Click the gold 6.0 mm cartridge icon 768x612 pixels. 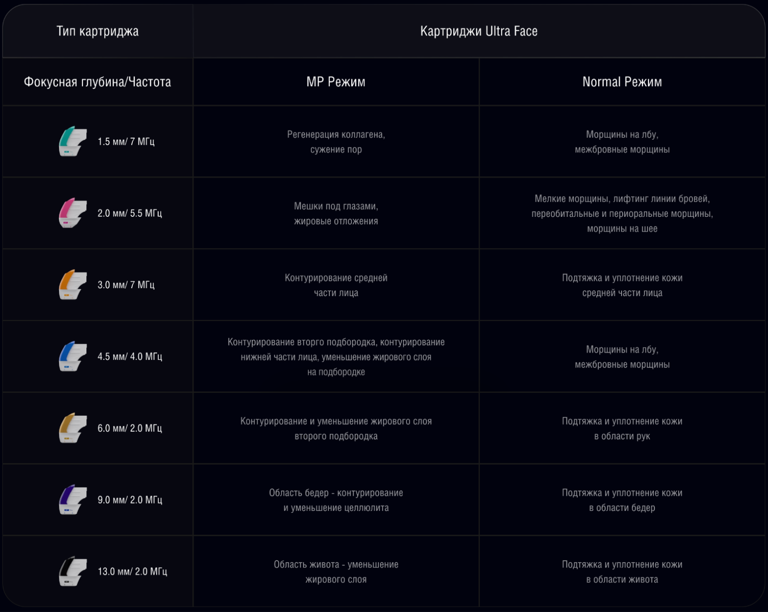coord(73,428)
